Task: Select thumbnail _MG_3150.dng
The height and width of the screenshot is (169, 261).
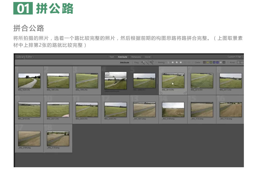Action: tap(231, 110)
